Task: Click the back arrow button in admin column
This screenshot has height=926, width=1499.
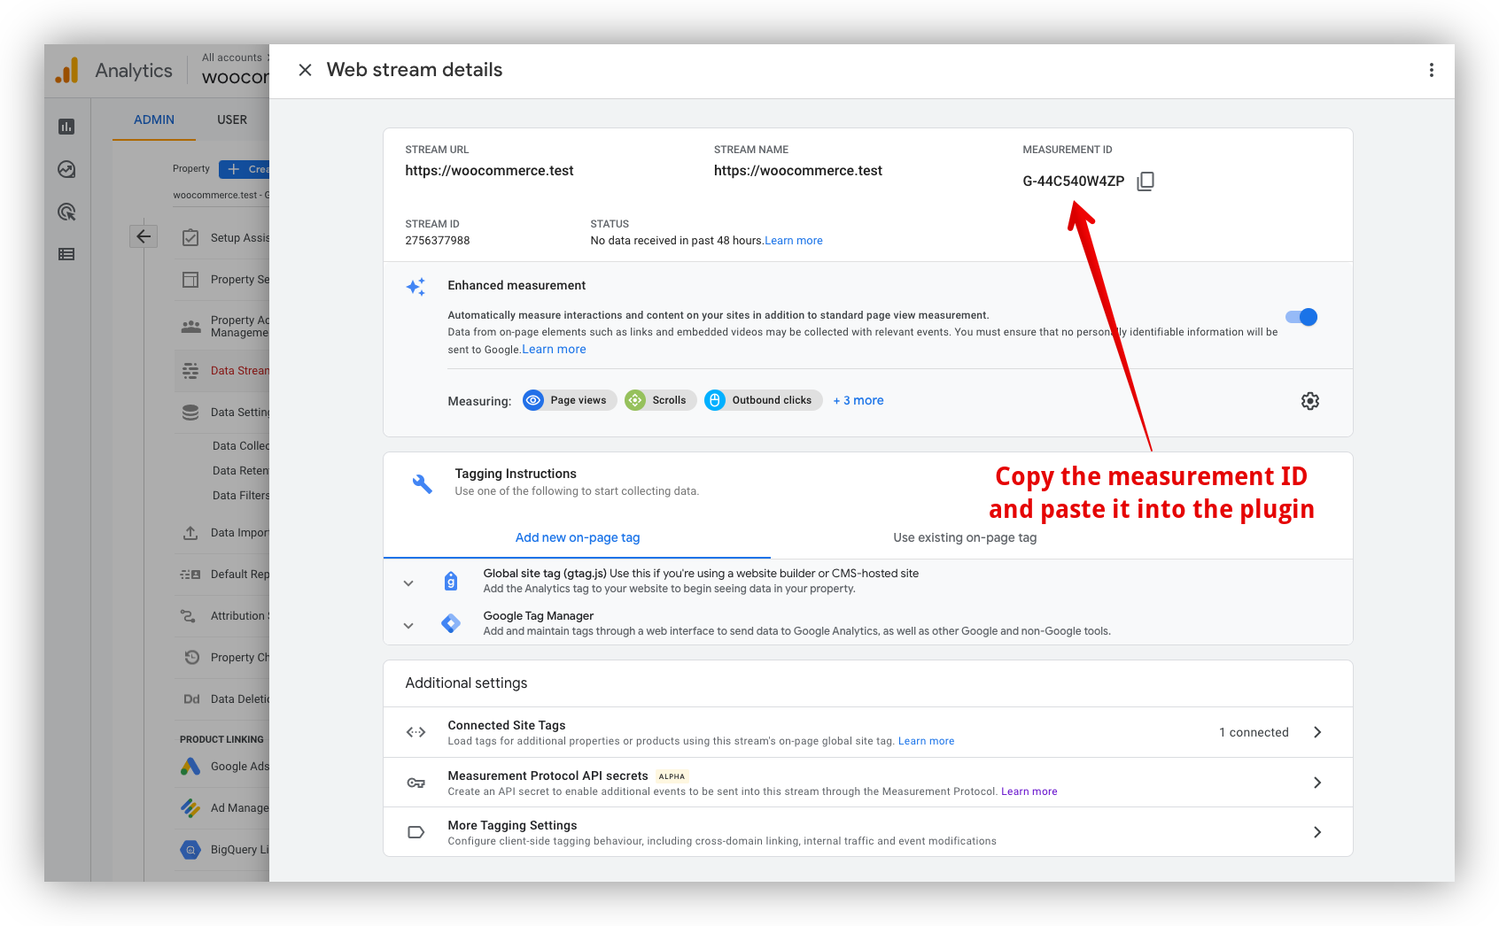Action: click(x=144, y=236)
